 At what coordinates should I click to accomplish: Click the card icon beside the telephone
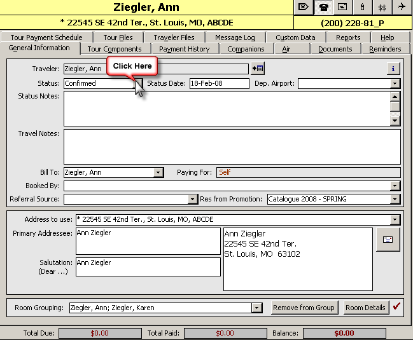[343, 7]
